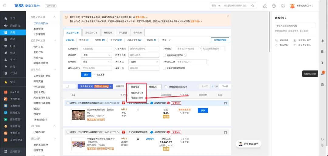Switch to 账期订单 tab
This screenshot has height=156, width=328.
coord(108,33)
